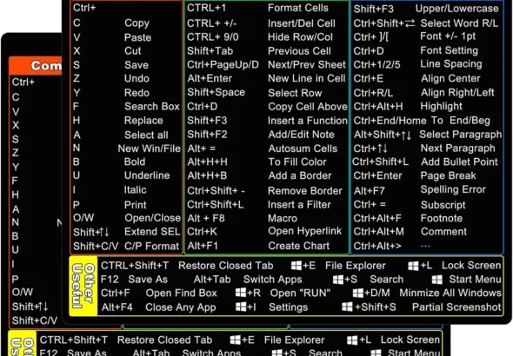Viewport: 513px width, 356px height.
Task: Click the Windows logo before +D/M shortcut
Action: (x=358, y=293)
